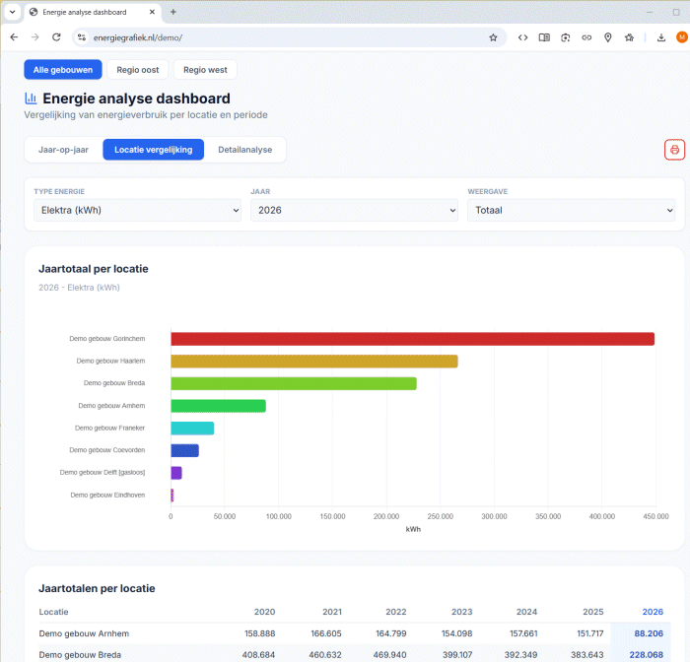690x662 pixels.
Task: Go back with the browser arrow
Action: coord(14,37)
